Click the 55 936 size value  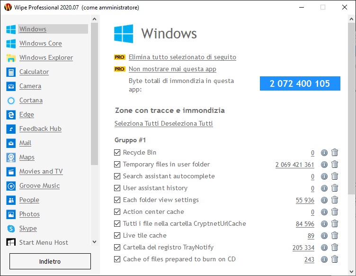pyautogui.click(x=305, y=200)
